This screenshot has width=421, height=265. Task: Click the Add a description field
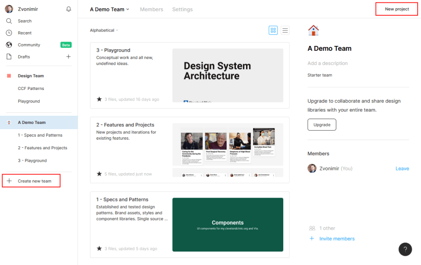tap(328, 63)
